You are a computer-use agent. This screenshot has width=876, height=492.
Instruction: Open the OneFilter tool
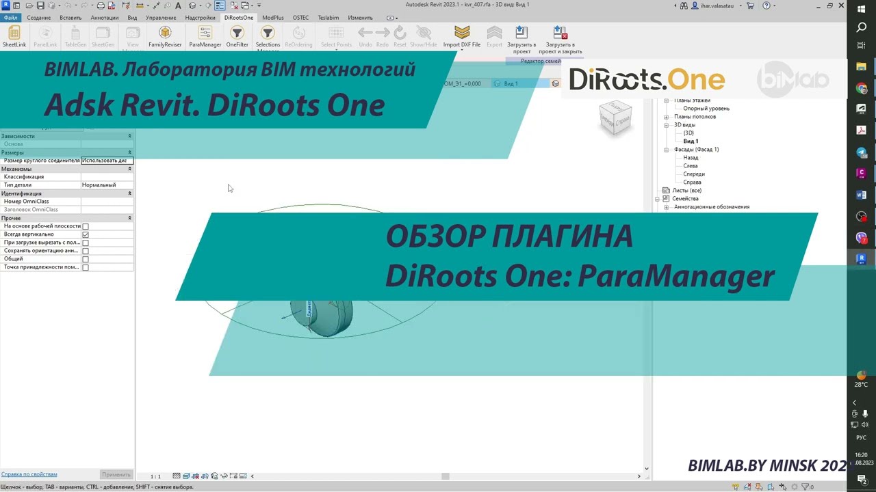[237, 37]
